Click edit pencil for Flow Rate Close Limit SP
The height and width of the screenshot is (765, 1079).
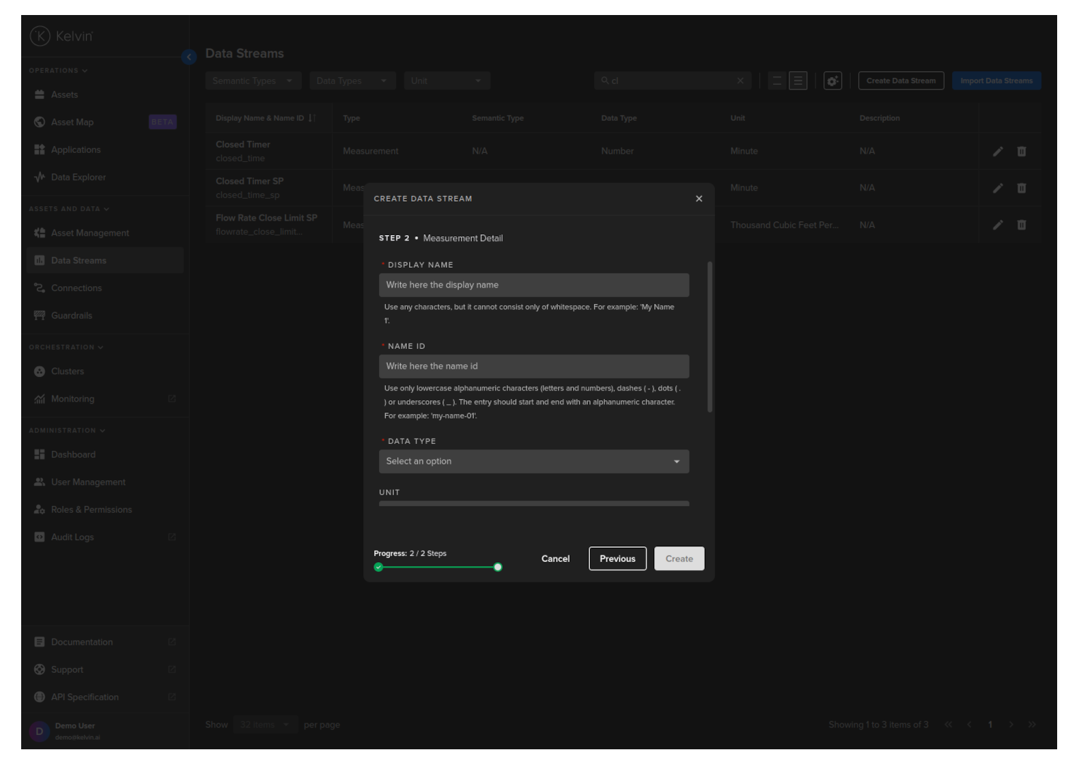[x=997, y=225]
